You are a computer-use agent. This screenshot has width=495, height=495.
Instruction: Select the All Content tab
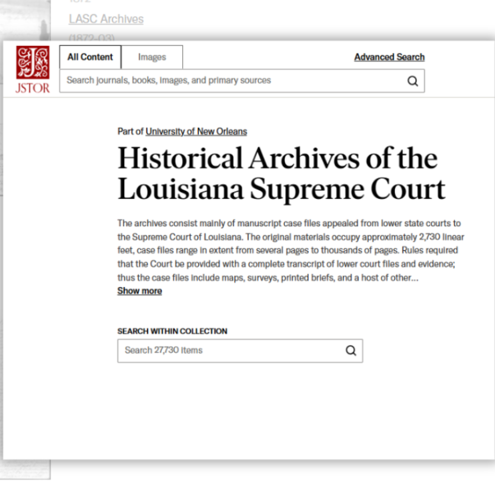tap(90, 57)
